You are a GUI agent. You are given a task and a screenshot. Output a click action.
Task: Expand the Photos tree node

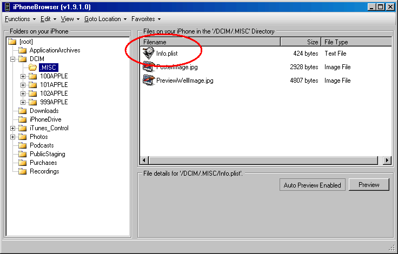click(x=12, y=137)
